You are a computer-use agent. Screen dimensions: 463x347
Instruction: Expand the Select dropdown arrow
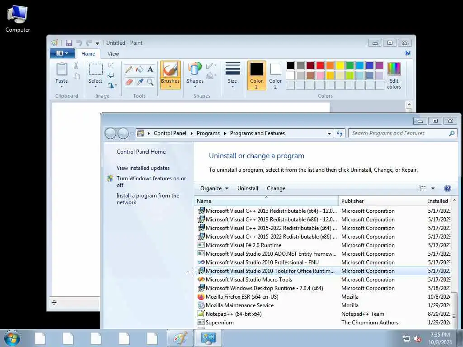pos(96,87)
